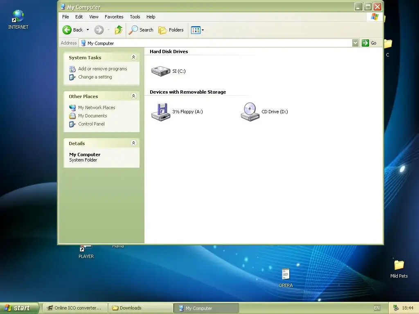Open the Control Panel link
Image resolution: width=419 pixels, height=314 pixels.
(91, 124)
